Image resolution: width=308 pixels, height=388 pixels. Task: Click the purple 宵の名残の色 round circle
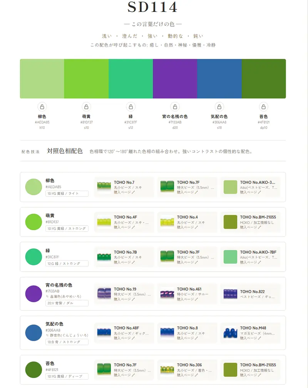click(33, 294)
